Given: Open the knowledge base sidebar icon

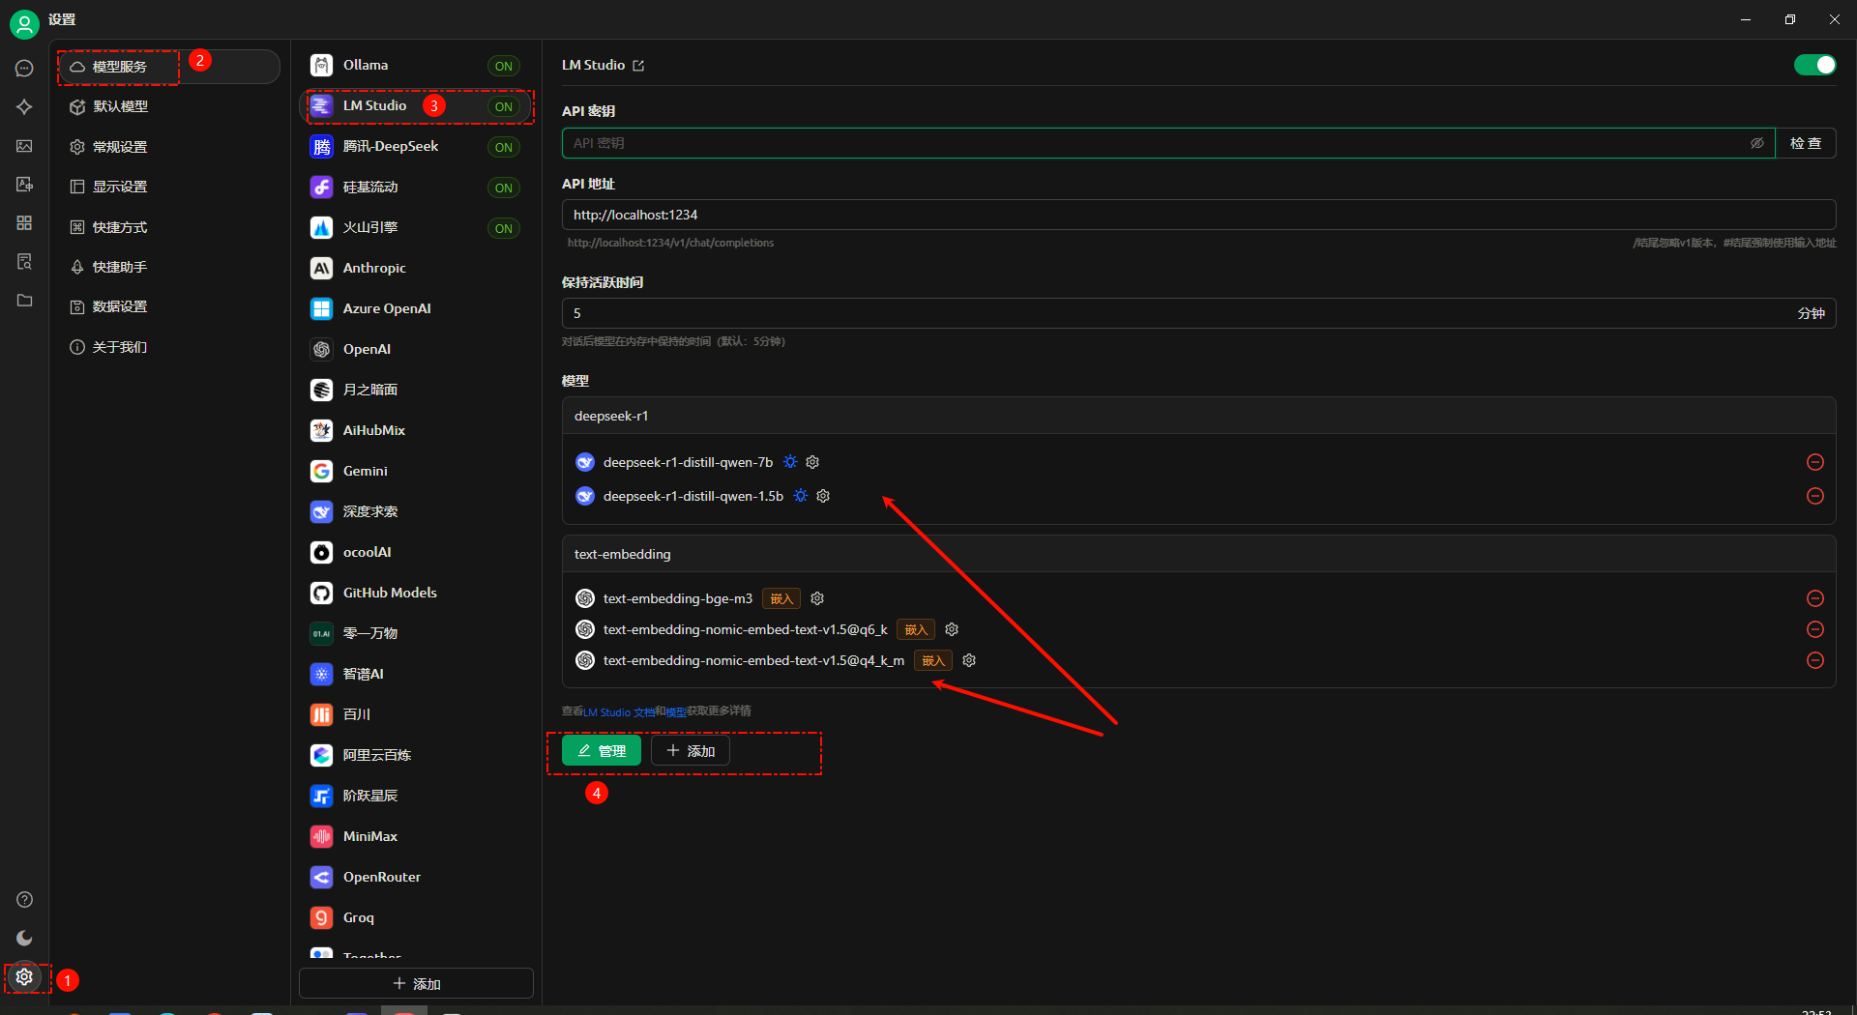Looking at the screenshot, I should tap(24, 262).
